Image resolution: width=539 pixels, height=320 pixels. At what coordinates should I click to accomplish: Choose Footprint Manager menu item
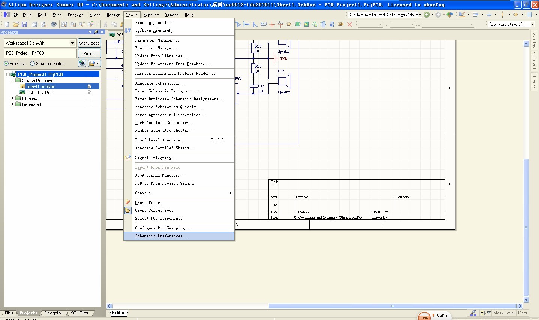pos(179,48)
